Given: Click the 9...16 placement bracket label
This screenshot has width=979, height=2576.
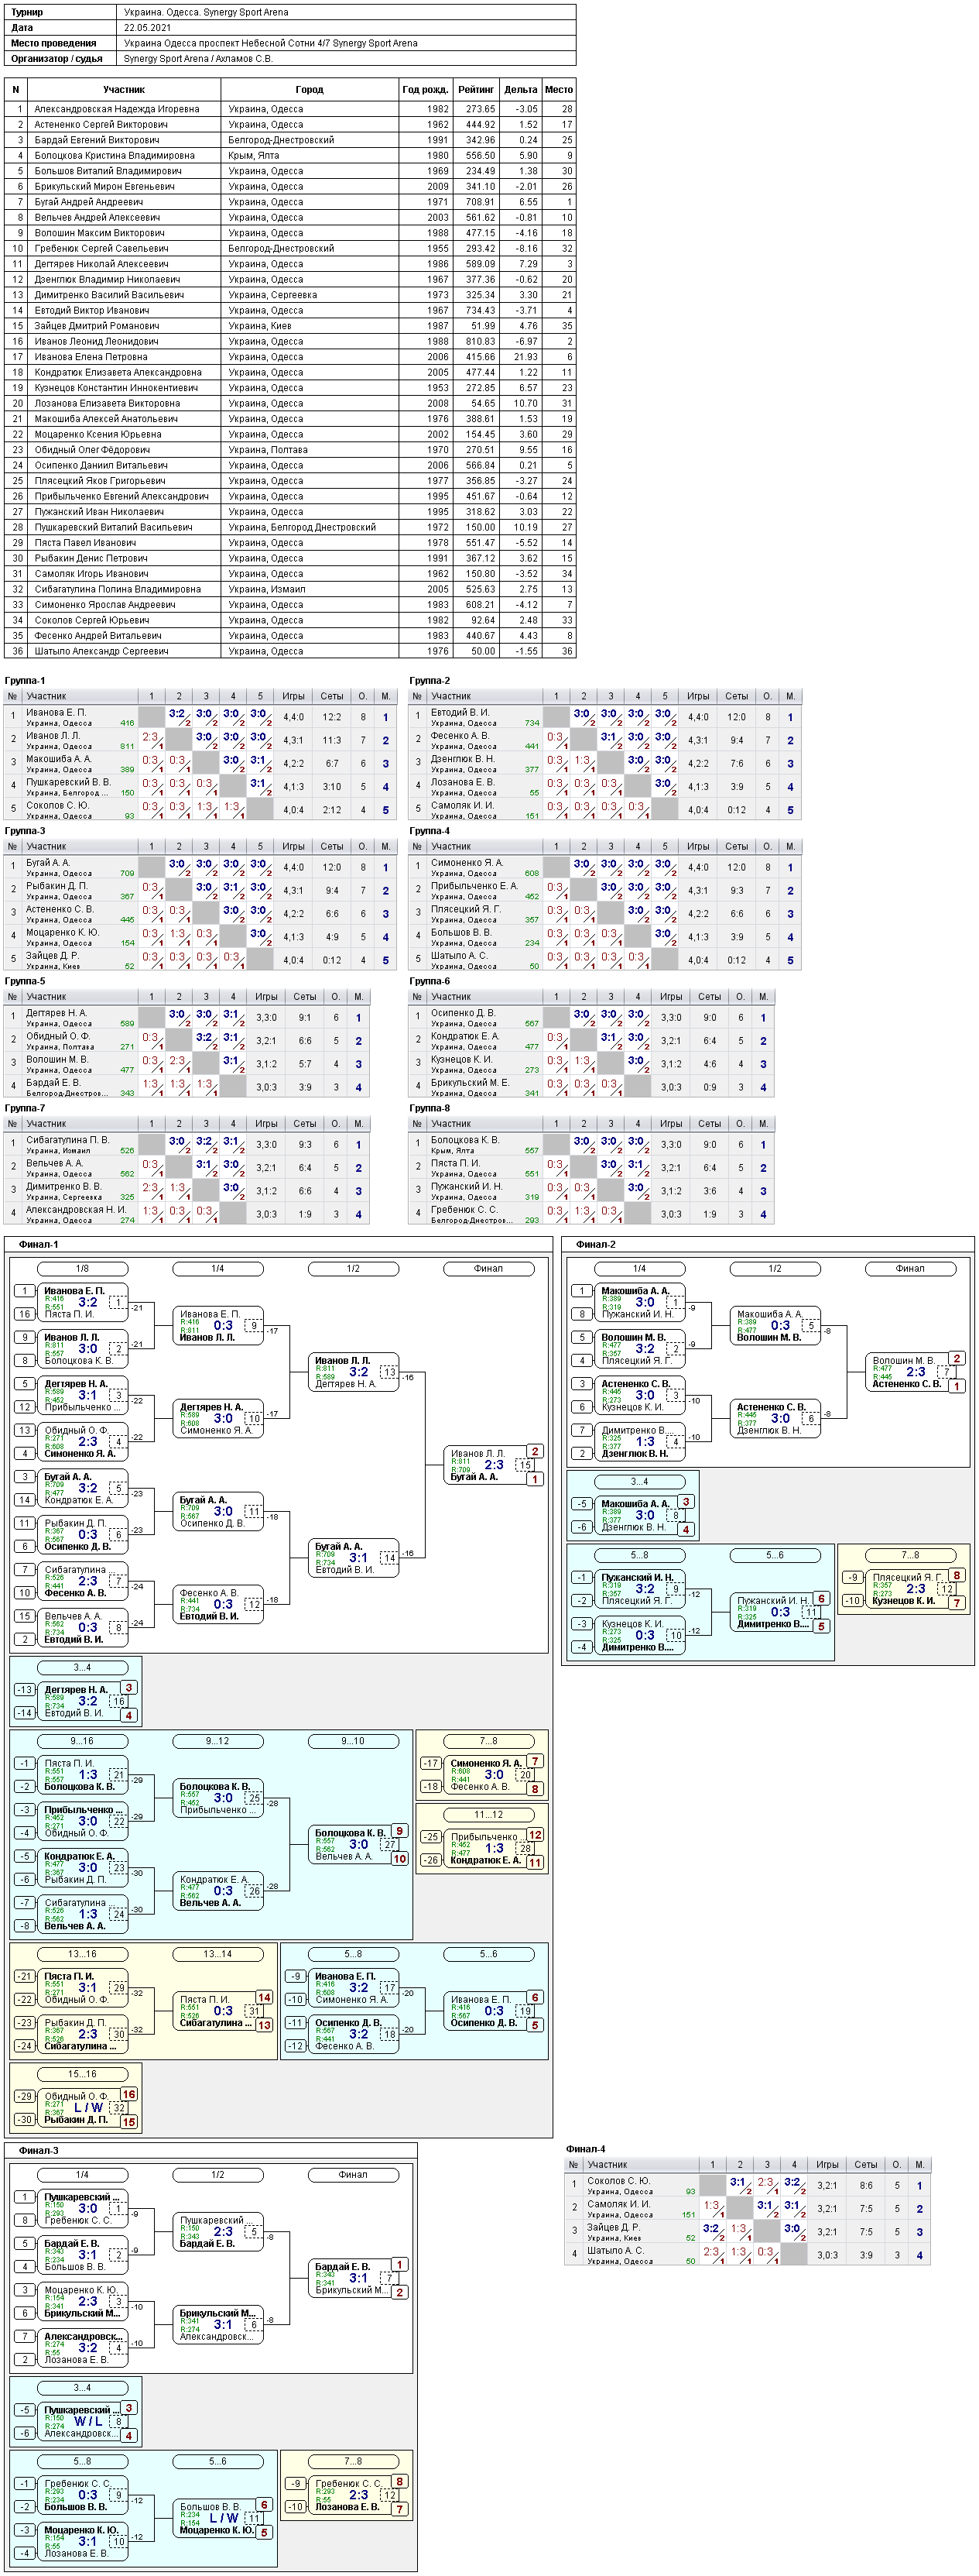Looking at the screenshot, I should point(82,1741).
